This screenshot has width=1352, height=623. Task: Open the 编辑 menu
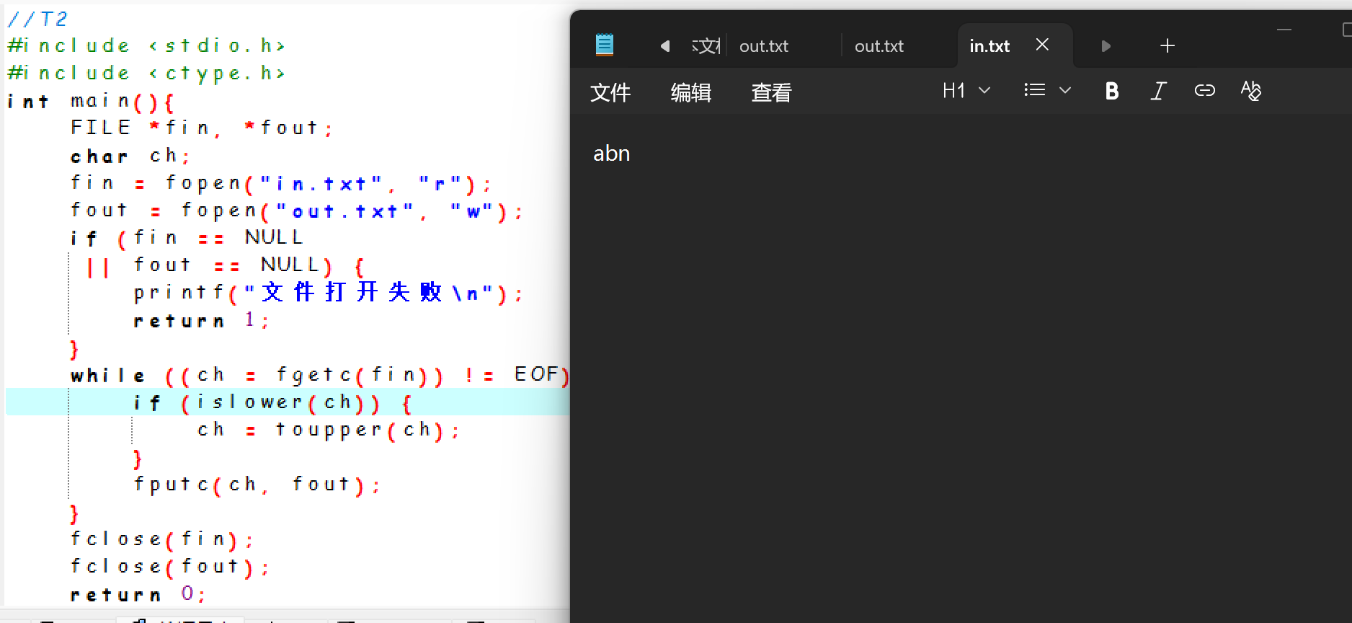tap(691, 92)
